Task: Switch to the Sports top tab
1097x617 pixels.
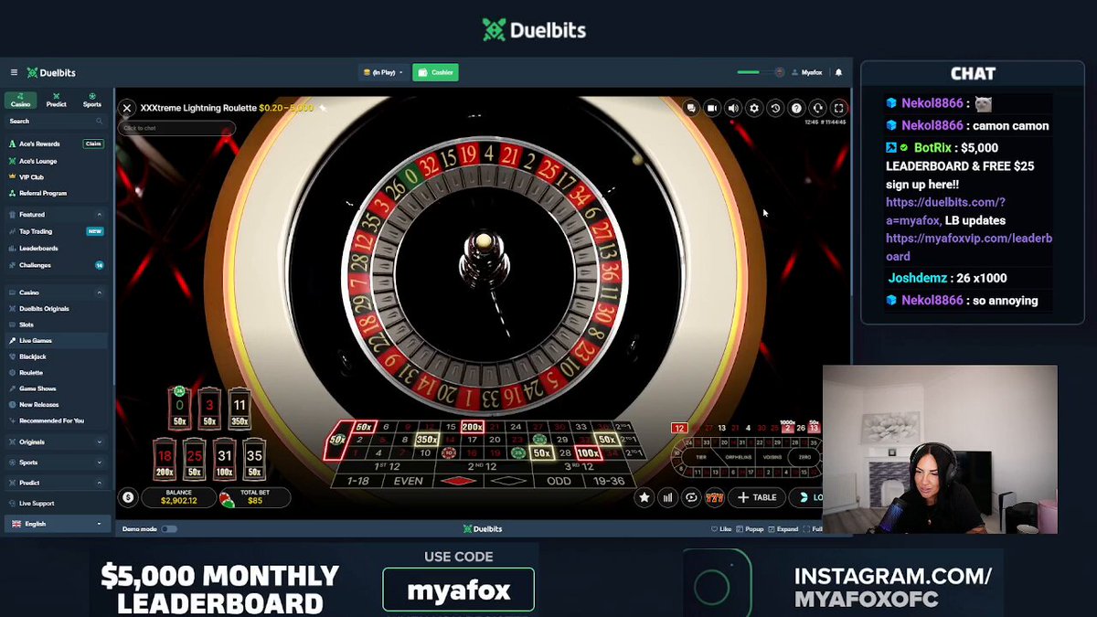Action: click(92, 100)
